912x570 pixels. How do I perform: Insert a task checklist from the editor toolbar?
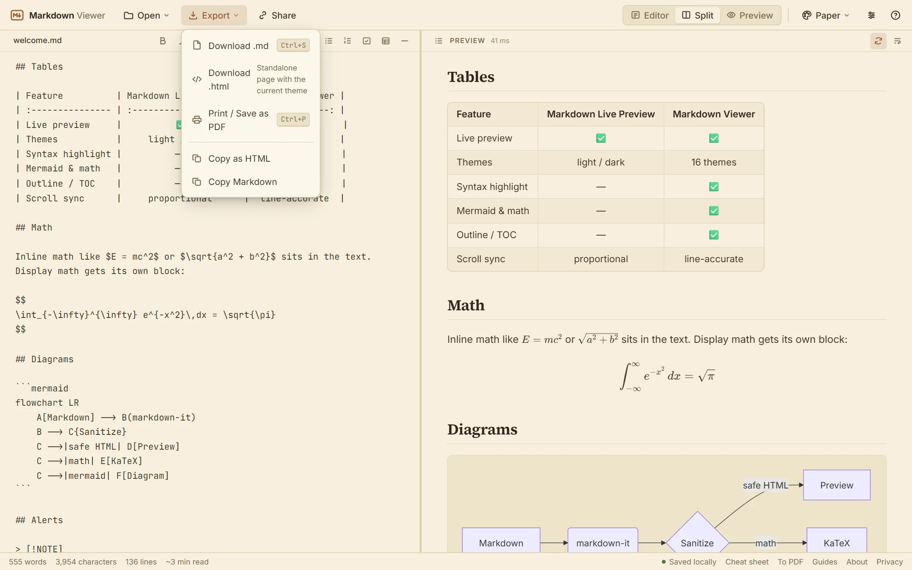pos(366,41)
